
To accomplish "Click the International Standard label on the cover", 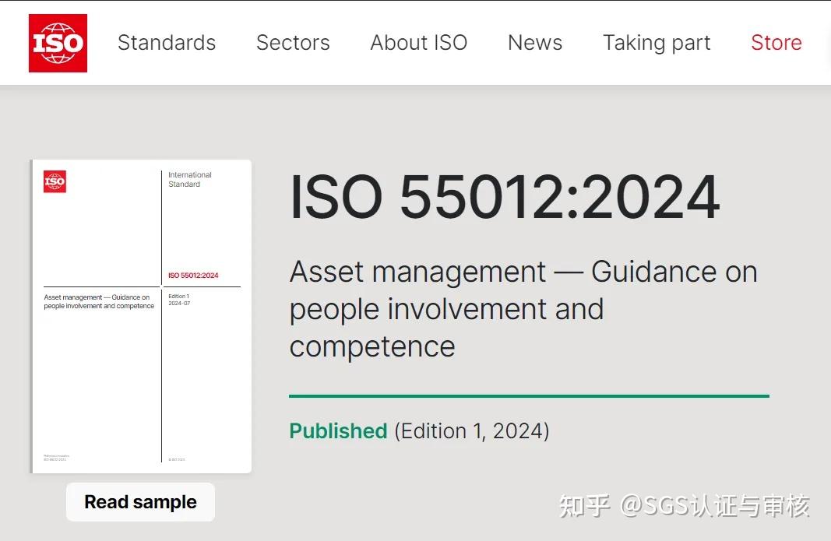I will 189,178.
